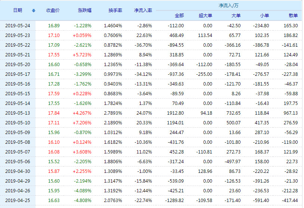Select the date 2019-05-23
This screenshot has width=304, height=208.
(18, 35)
